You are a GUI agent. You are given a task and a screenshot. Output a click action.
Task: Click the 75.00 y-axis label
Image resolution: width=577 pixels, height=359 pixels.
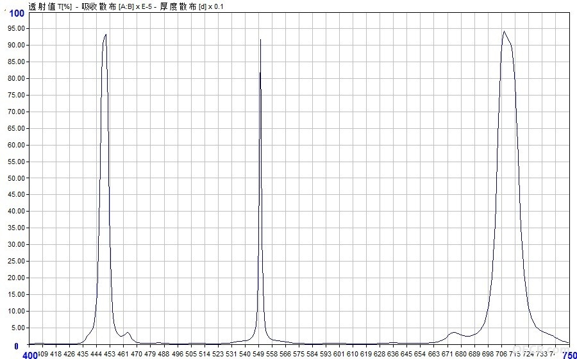[16, 96]
